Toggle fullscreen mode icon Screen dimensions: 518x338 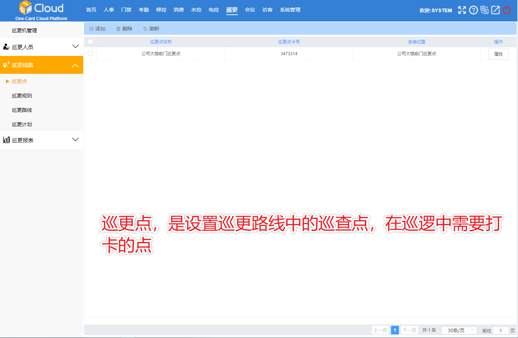[462, 10]
